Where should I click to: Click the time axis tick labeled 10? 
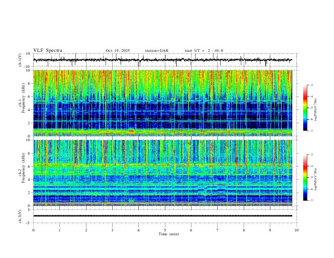296,230
